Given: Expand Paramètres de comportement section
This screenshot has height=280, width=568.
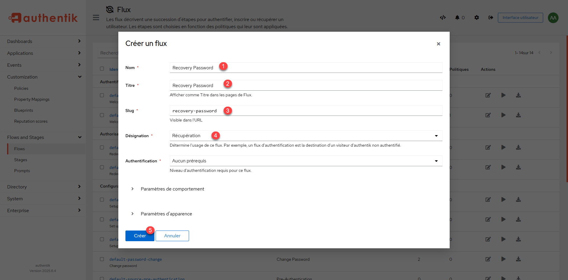Looking at the screenshot, I should coord(172,189).
